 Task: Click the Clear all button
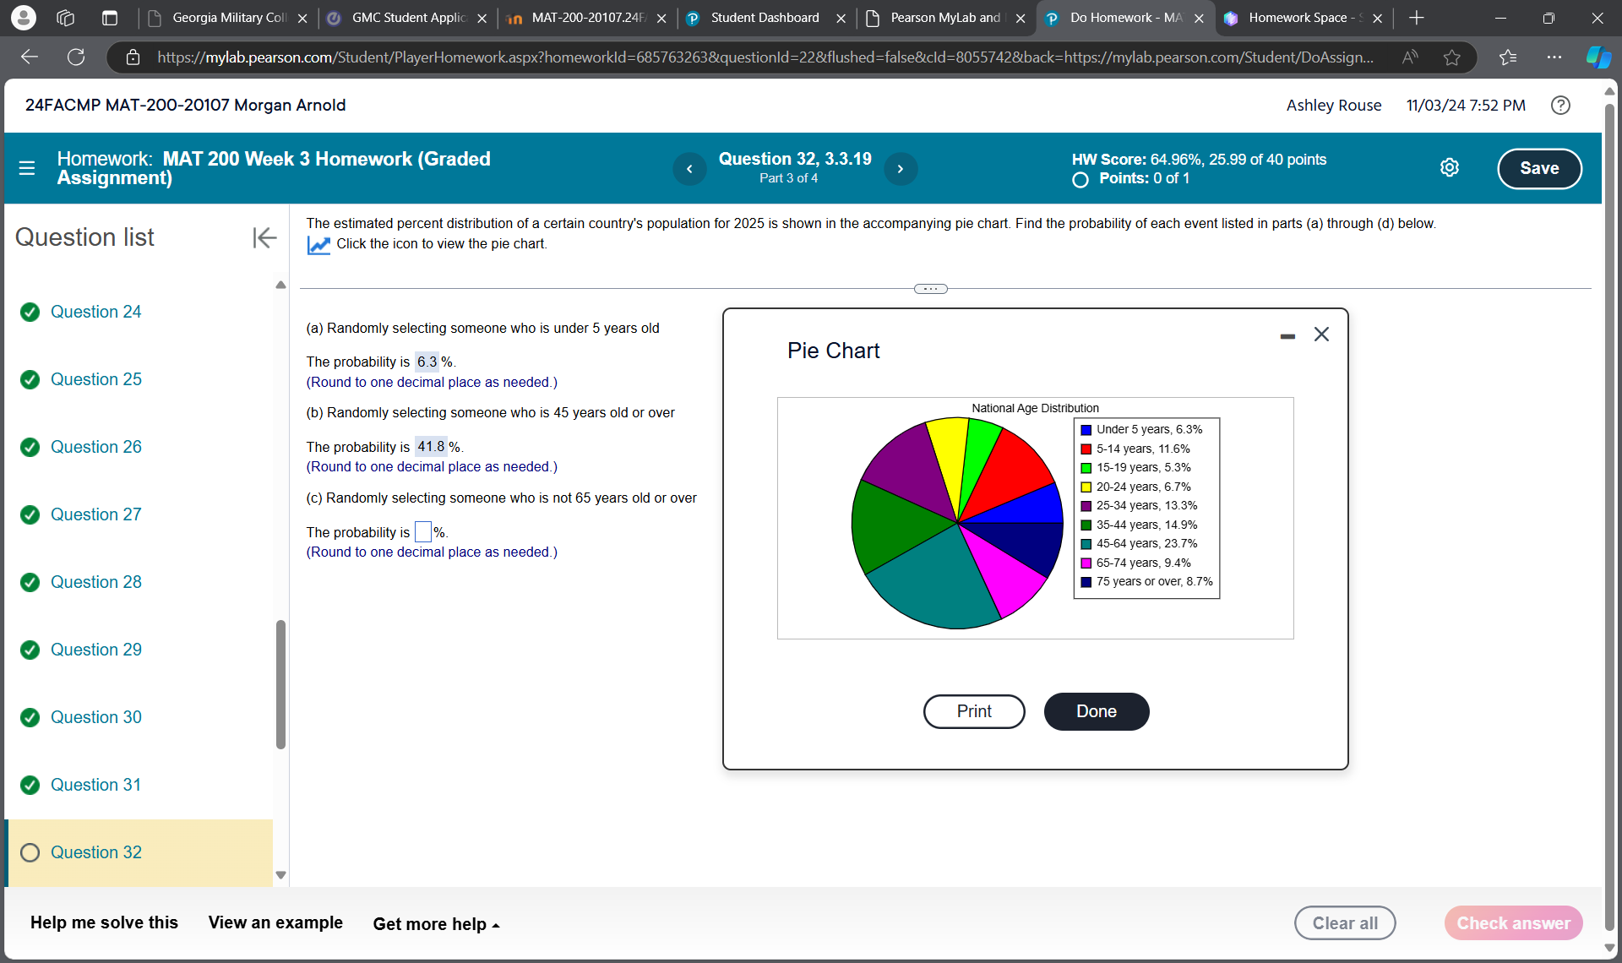pyautogui.click(x=1345, y=923)
